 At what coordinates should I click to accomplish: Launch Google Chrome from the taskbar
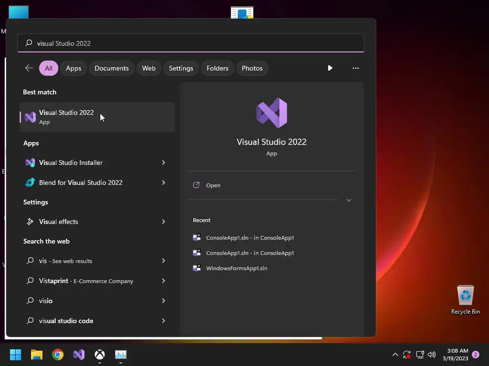click(x=58, y=355)
